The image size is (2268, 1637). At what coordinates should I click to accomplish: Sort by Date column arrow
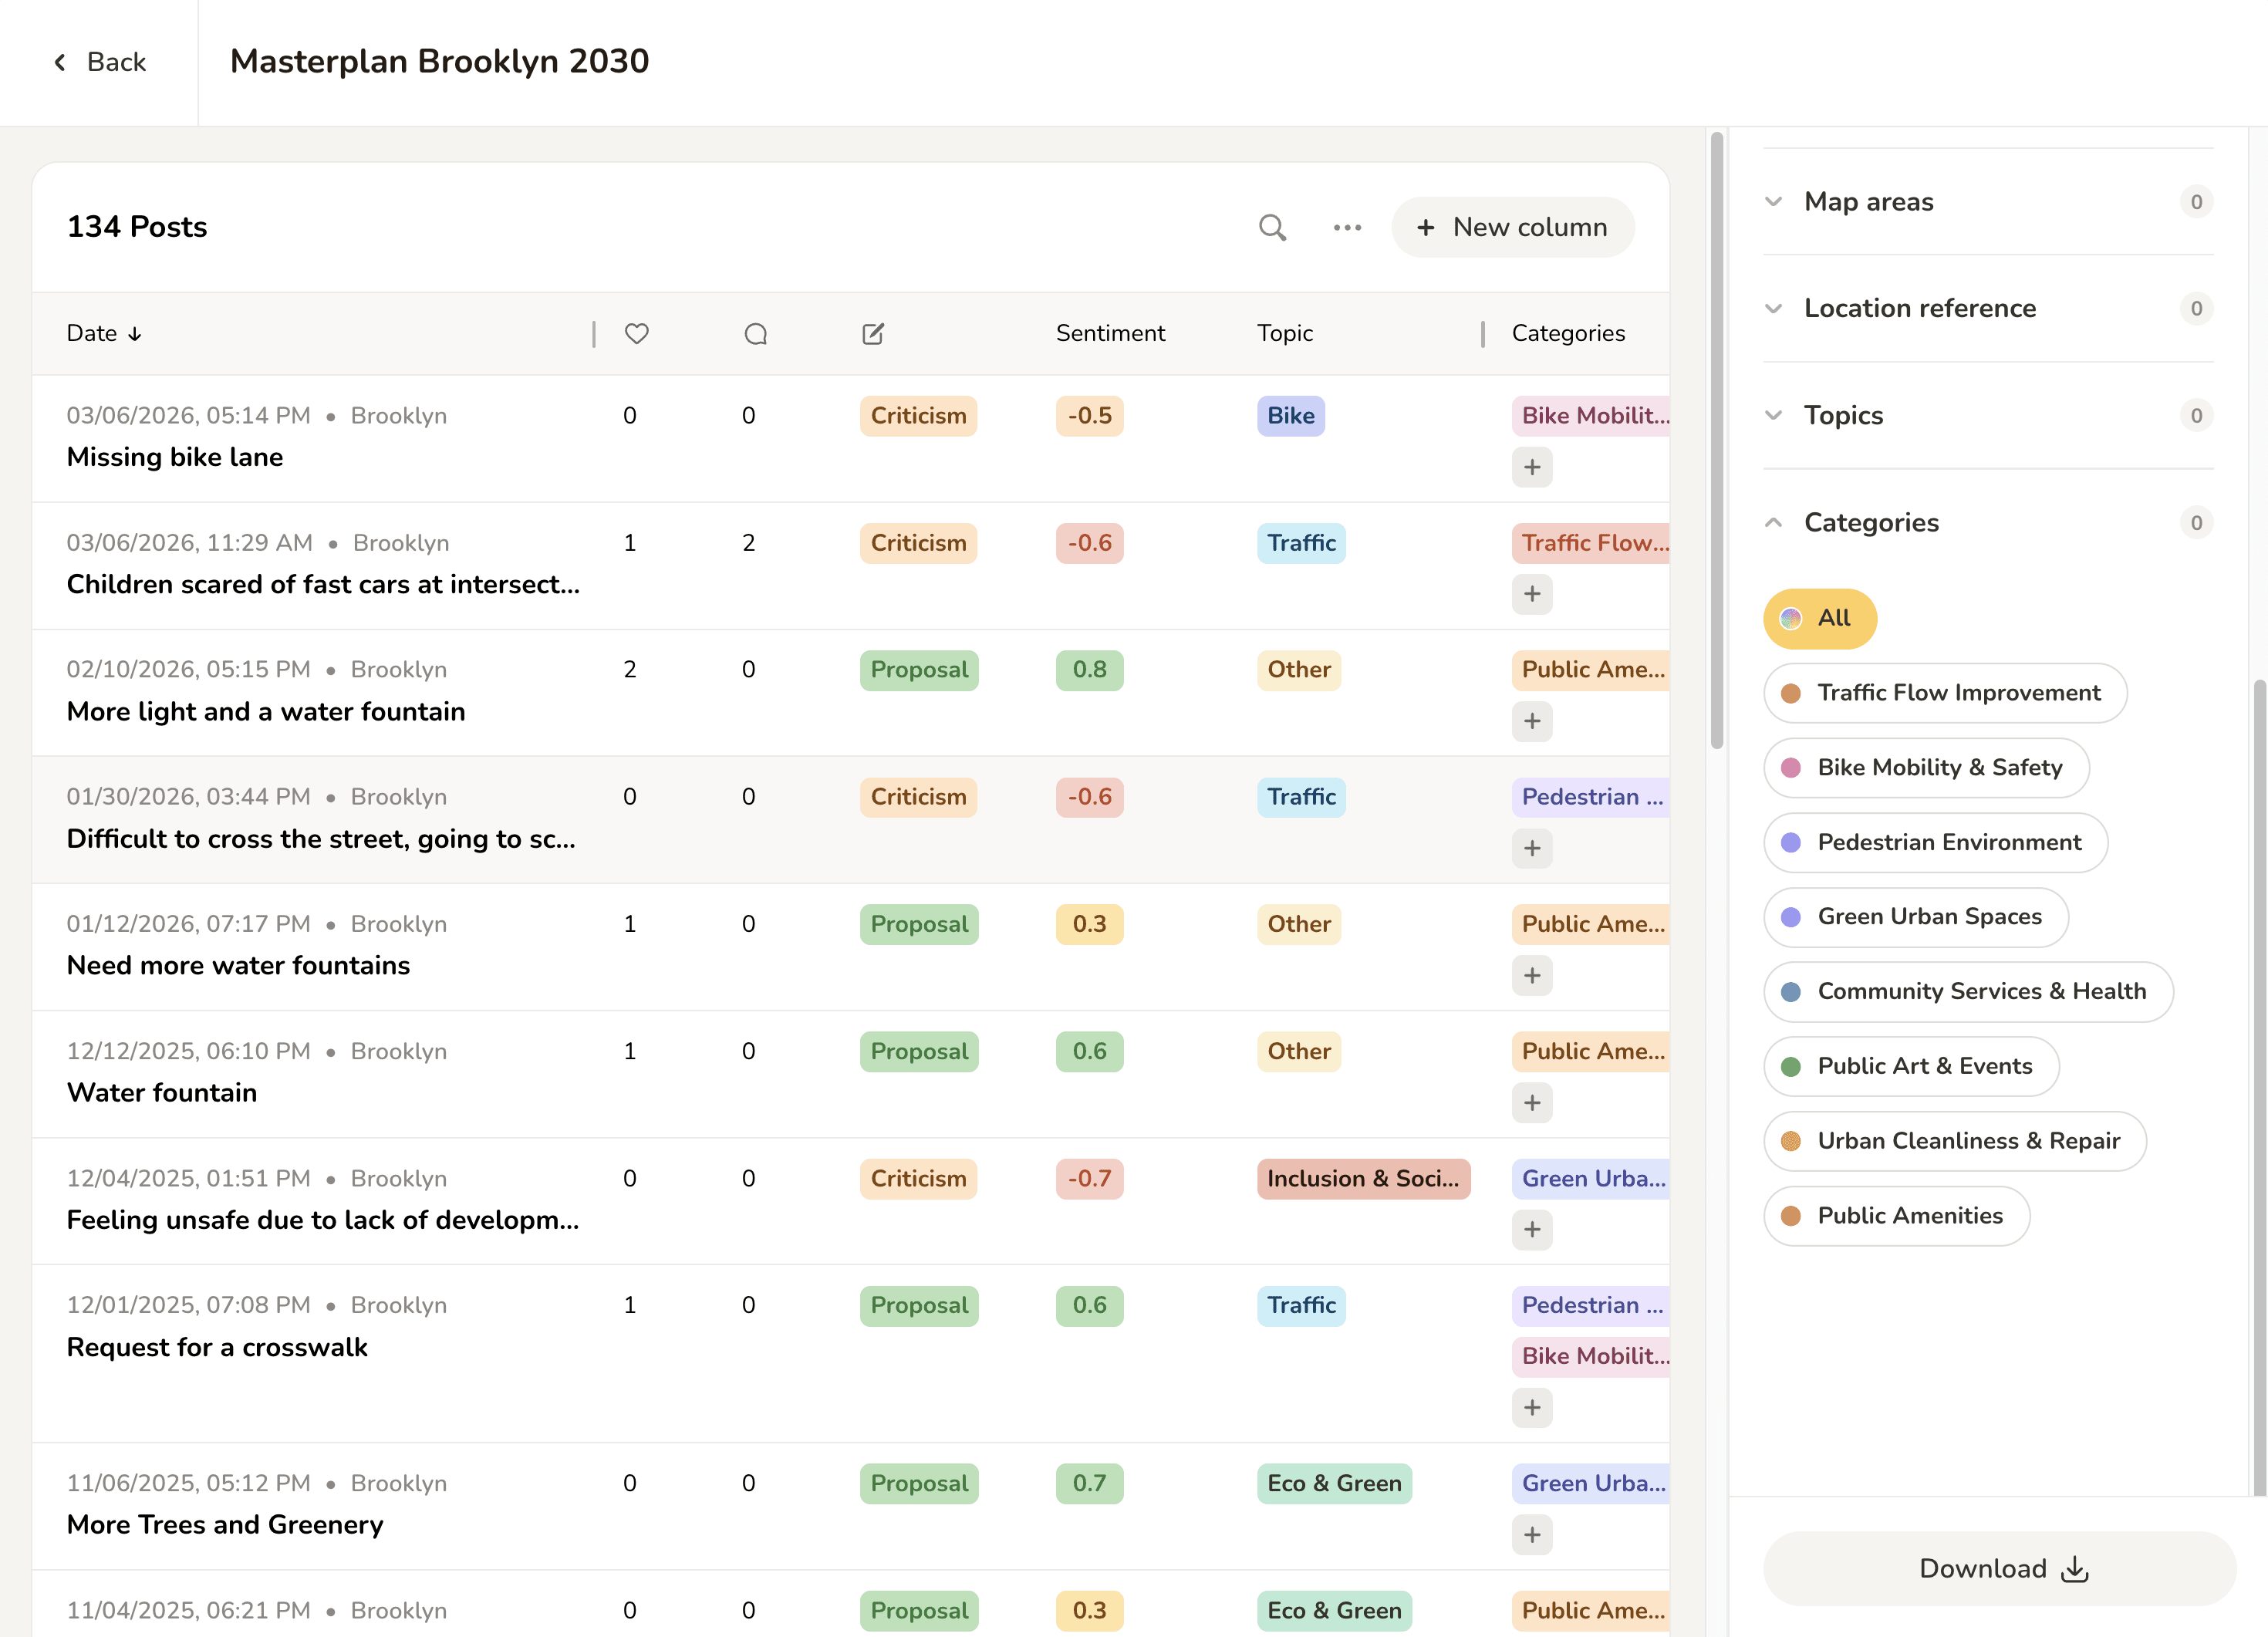(x=135, y=334)
